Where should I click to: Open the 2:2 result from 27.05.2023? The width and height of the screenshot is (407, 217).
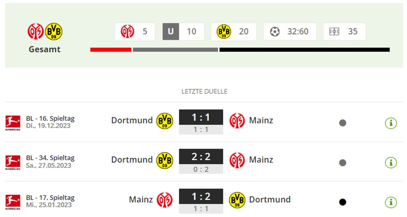pos(201,161)
